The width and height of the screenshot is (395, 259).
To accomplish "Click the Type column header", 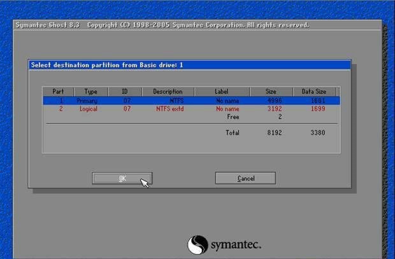I will (90, 92).
